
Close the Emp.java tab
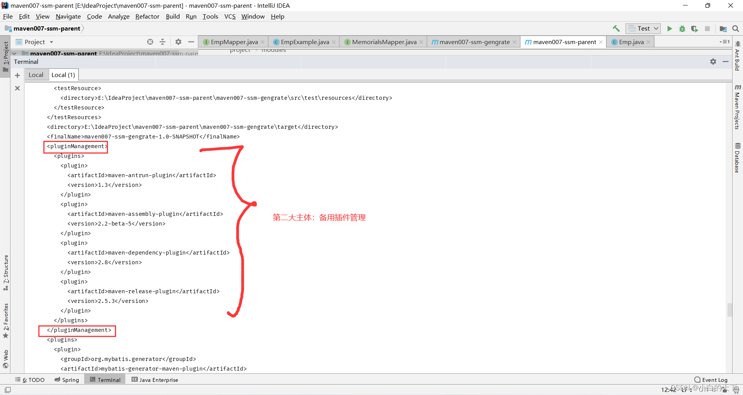pyautogui.click(x=649, y=42)
